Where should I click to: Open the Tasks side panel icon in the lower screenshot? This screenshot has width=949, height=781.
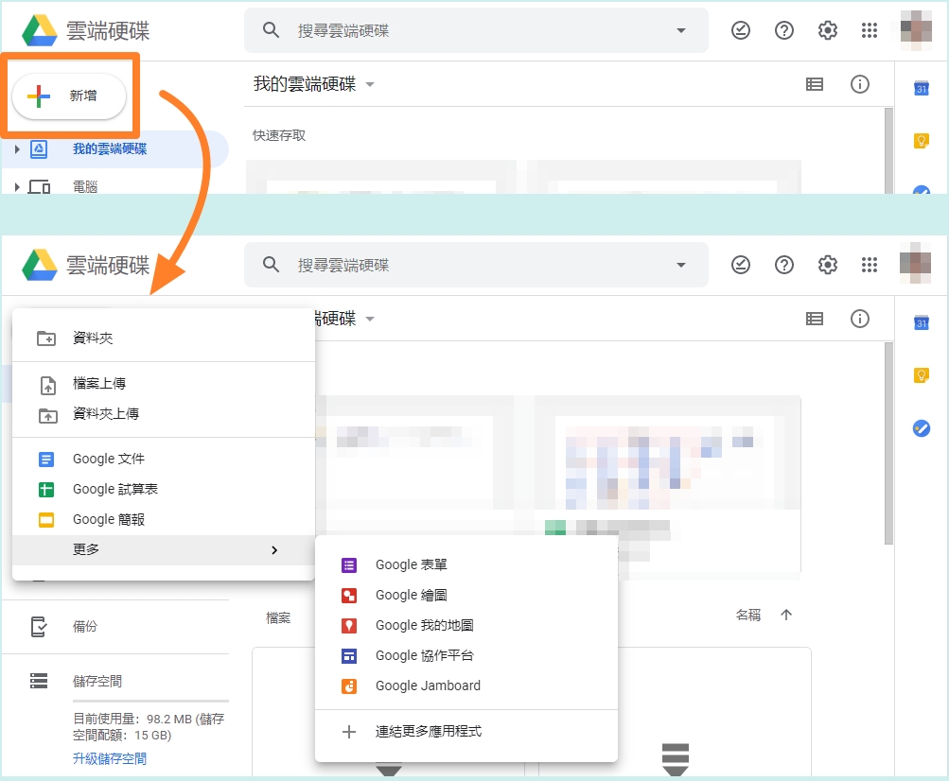tap(922, 428)
